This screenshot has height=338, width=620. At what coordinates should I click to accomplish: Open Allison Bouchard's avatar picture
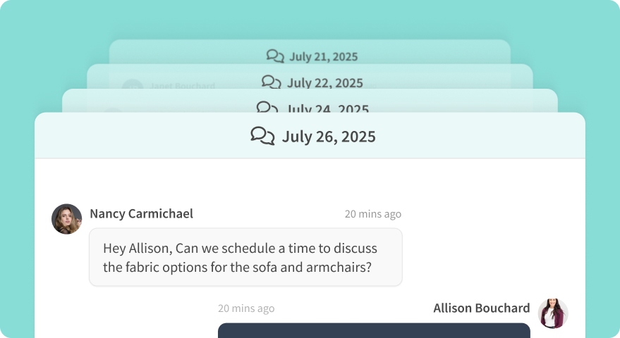(x=552, y=313)
